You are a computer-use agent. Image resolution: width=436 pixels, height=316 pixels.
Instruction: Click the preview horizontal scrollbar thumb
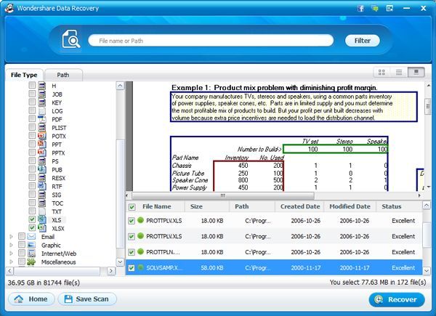coord(223,195)
